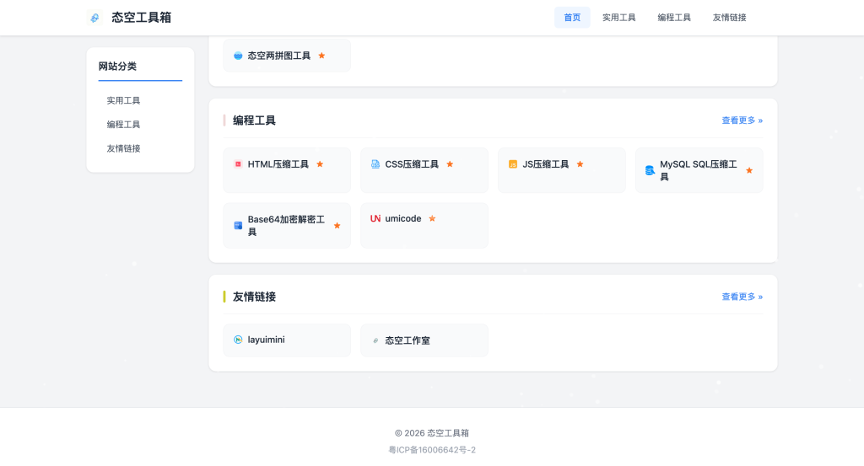The width and height of the screenshot is (864, 466).
Task: Click the © 2026 态空工具箱 footer text
Action: point(432,433)
